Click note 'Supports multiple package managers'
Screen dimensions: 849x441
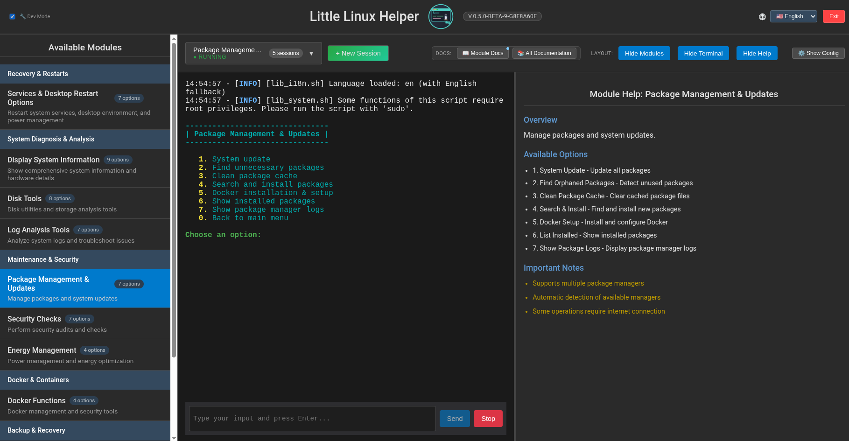tap(588, 283)
